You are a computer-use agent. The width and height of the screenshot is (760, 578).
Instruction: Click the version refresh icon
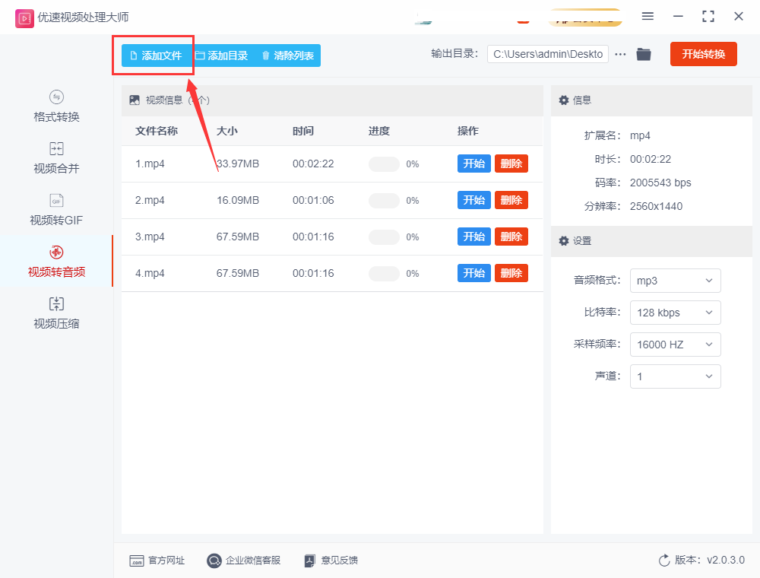point(664,561)
